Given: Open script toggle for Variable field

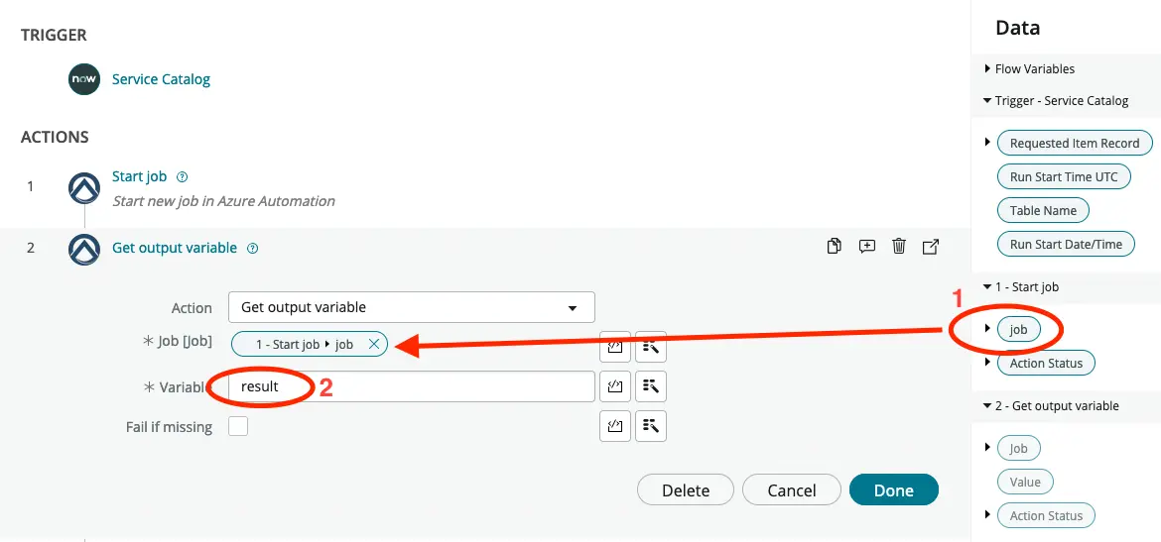Looking at the screenshot, I should click(615, 386).
